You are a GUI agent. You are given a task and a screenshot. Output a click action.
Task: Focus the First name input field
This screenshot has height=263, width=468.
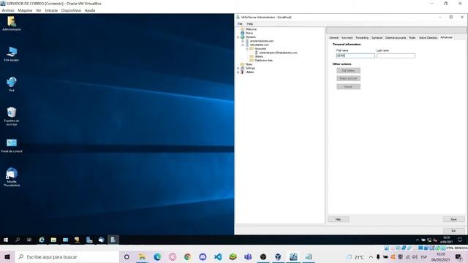[355, 56]
